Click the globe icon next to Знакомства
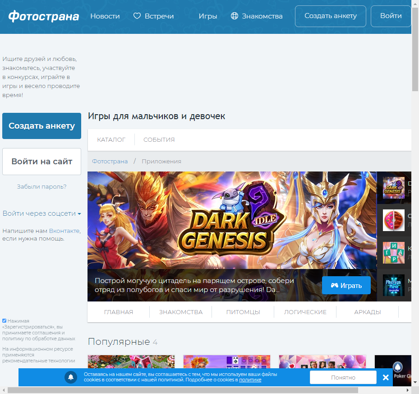Screen dimensions: 419x394 pos(235,16)
